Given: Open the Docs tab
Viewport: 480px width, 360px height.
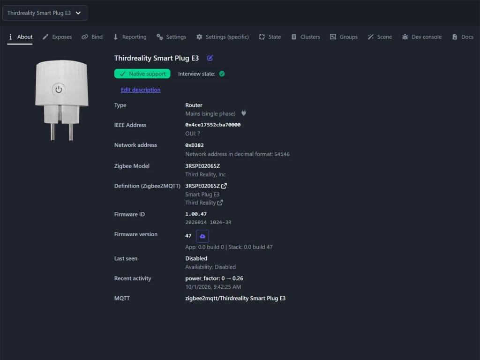Looking at the screenshot, I should 463,37.
